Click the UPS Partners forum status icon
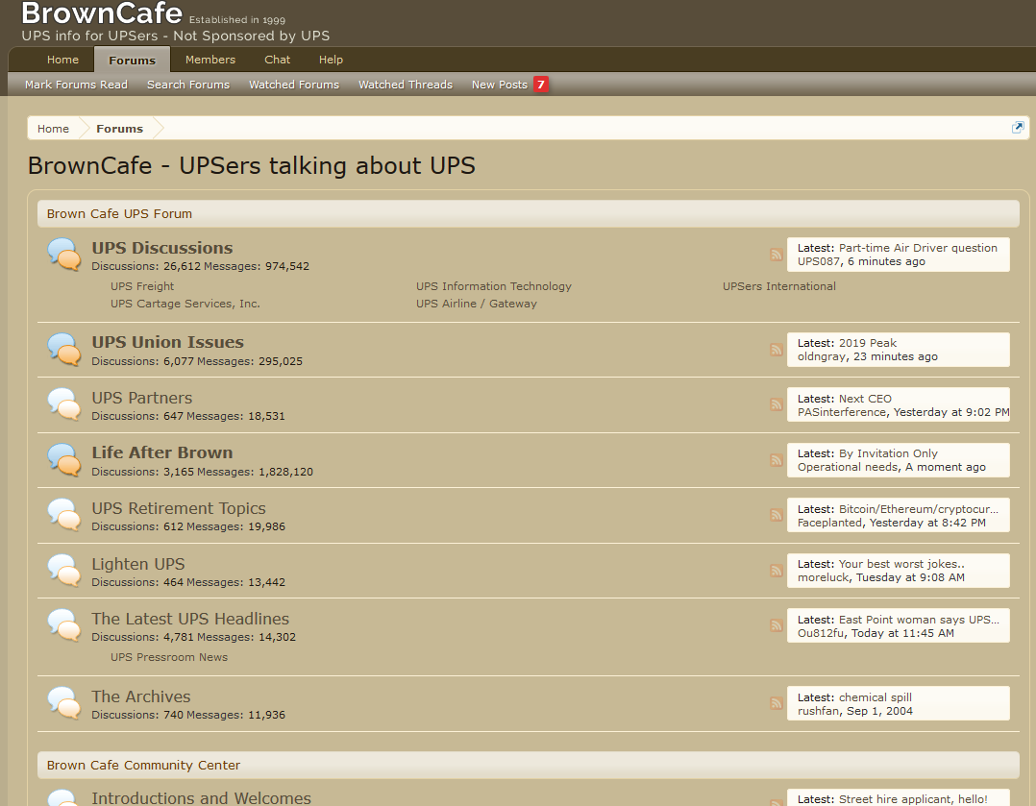 pos(64,403)
